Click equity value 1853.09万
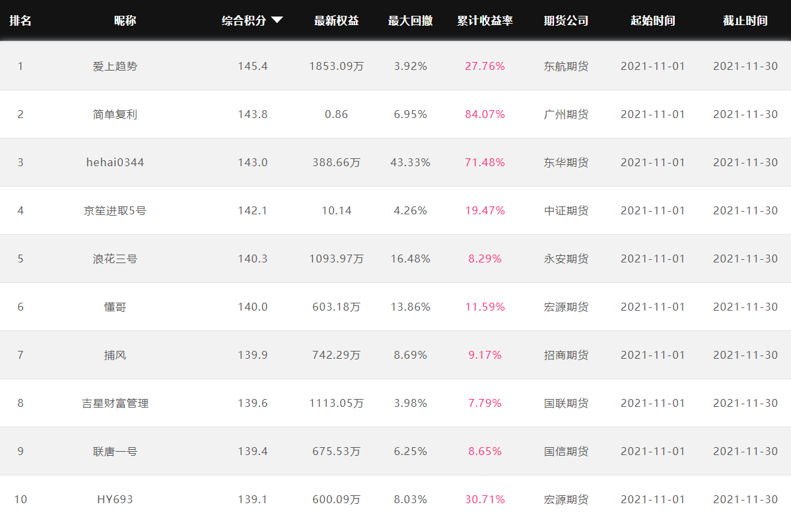 (337, 66)
